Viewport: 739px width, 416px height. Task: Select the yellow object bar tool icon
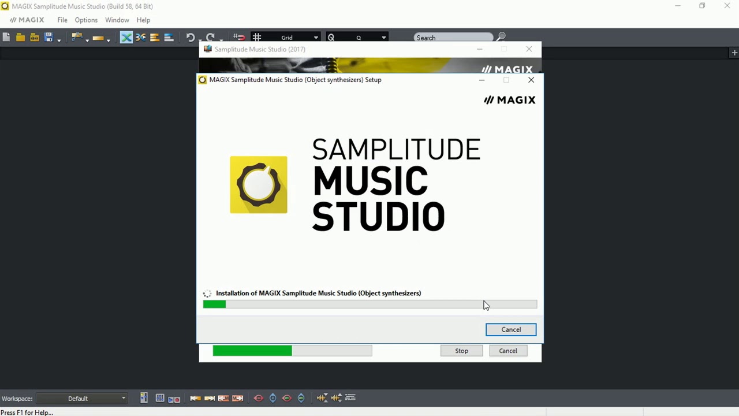(x=98, y=38)
